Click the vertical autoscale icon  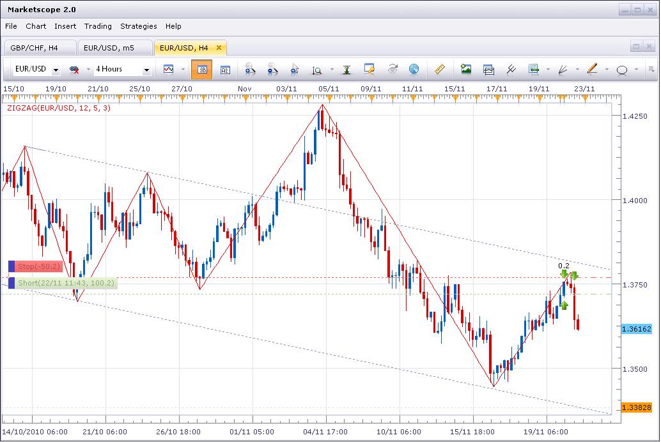tap(346, 70)
